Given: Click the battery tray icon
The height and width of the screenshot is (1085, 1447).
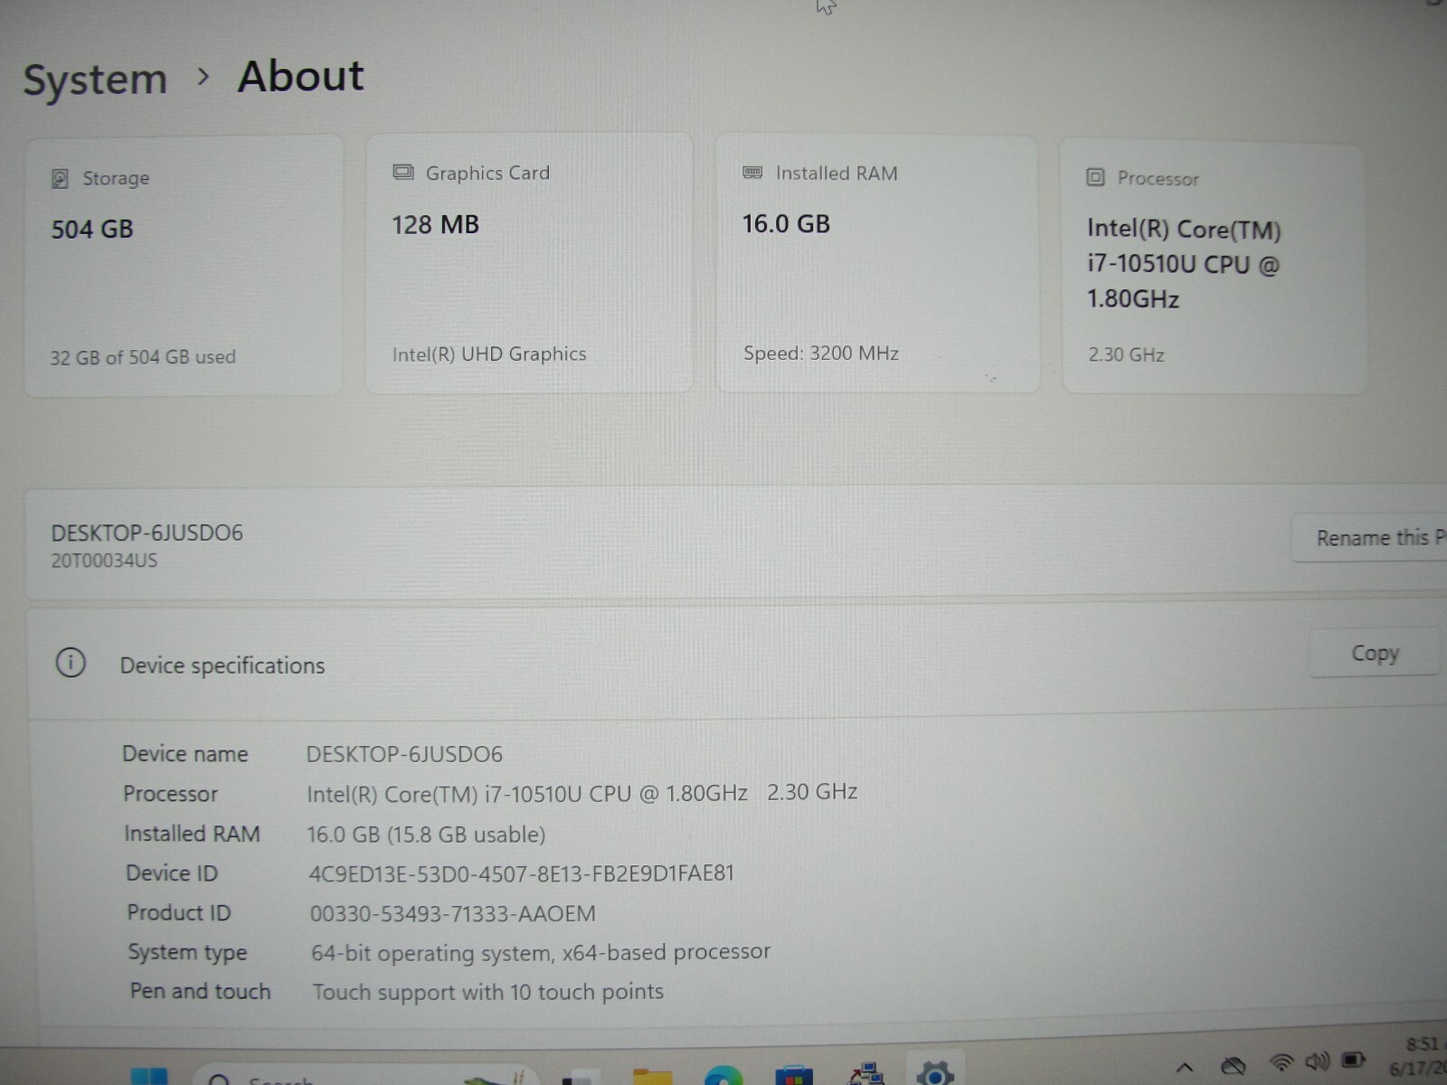Looking at the screenshot, I should tap(1353, 1059).
